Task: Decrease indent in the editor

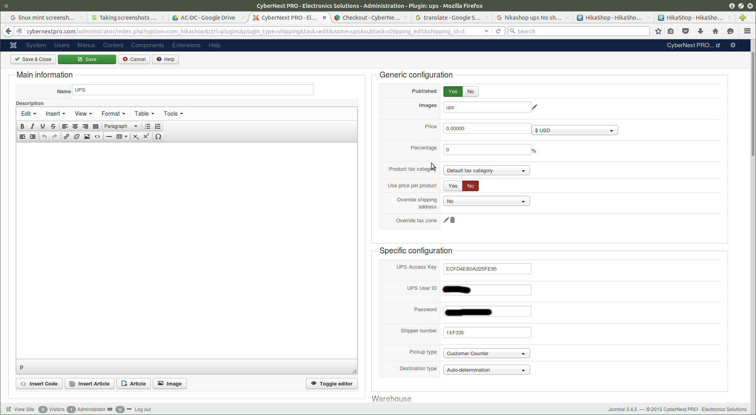Action: click(x=22, y=136)
